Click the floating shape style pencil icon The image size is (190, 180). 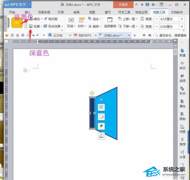click(101, 117)
